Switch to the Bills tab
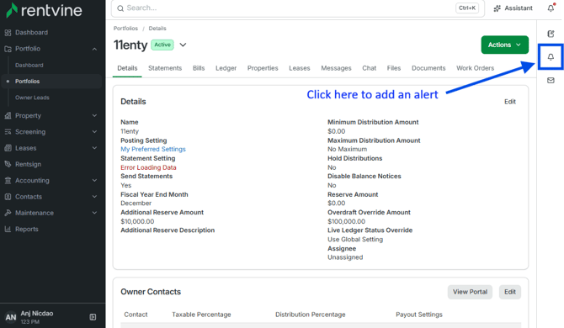Viewport: 564px width, 328px height. coord(199,68)
